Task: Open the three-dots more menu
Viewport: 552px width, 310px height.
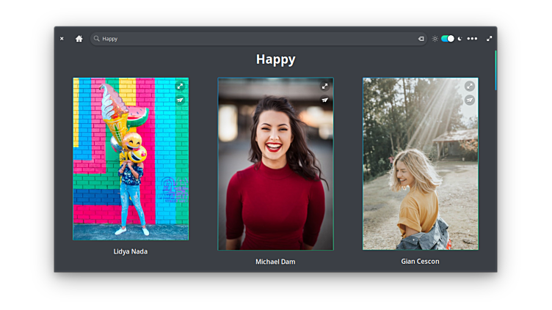Action: [472, 39]
